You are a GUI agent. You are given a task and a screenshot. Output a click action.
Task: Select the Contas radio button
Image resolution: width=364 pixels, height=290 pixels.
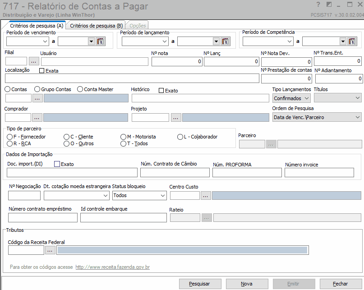(7, 89)
